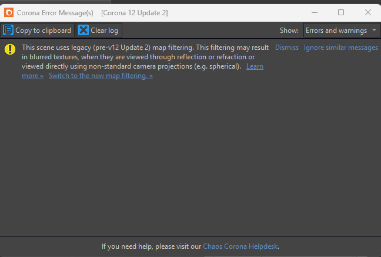Maximize the Corona Error Messages window

point(341,12)
